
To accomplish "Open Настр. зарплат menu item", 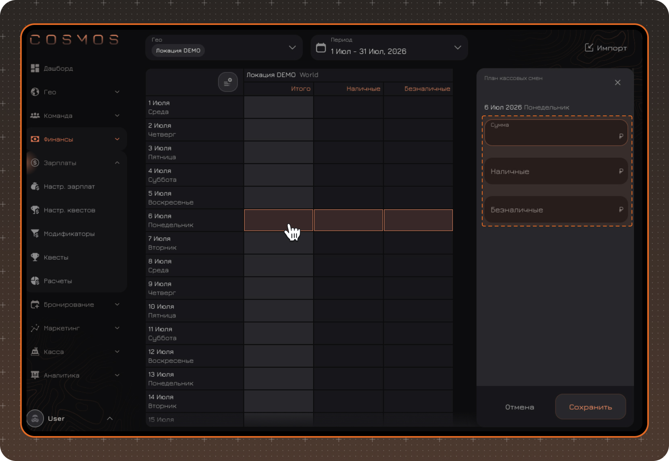I will 76,187.
